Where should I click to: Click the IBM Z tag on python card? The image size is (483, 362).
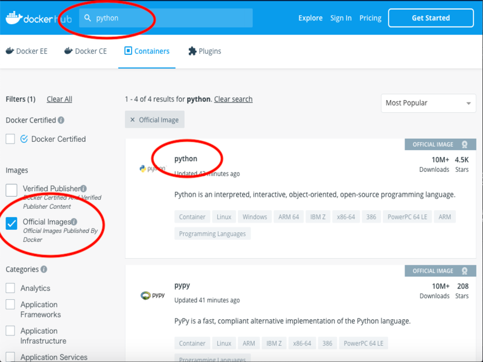click(x=318, y=217)
